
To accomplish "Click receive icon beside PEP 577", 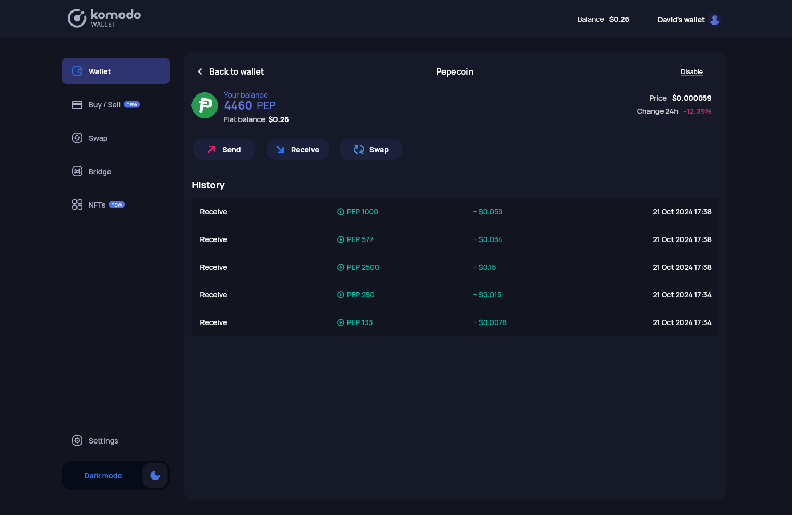I will [341, 239].
